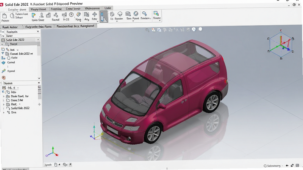Expand the 'Dois' tree node
Viewport: 303px width, 170px height.
click(3, 112)
